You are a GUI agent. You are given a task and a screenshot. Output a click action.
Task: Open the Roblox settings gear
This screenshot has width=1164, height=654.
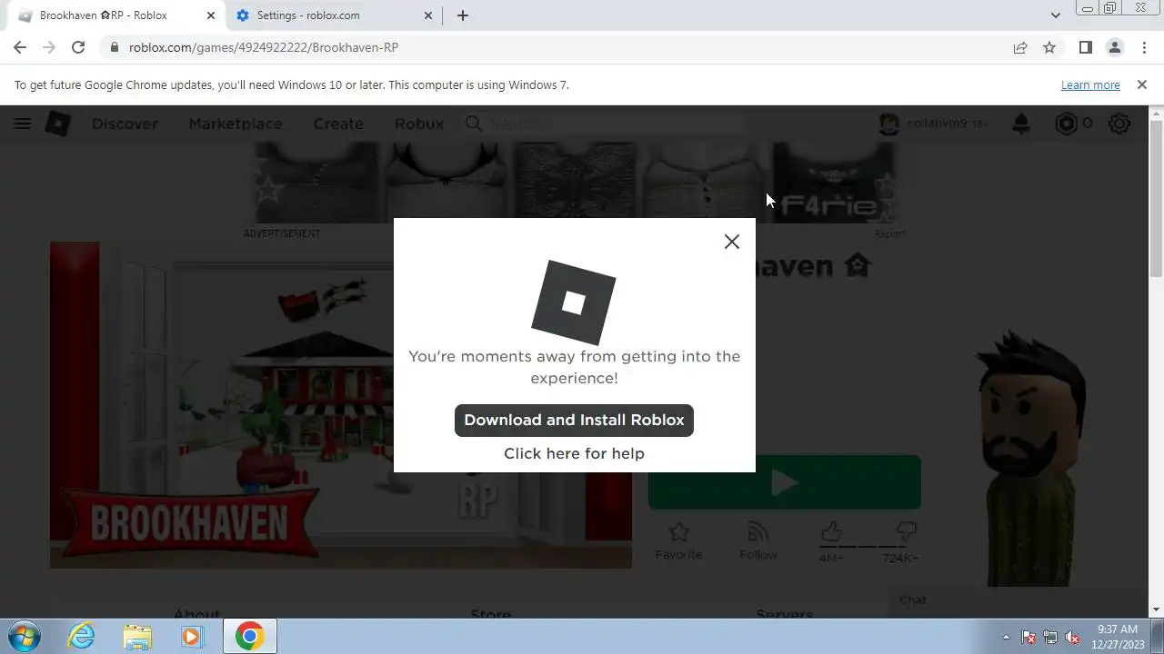pyautogui.click(x=1119, y=124)
